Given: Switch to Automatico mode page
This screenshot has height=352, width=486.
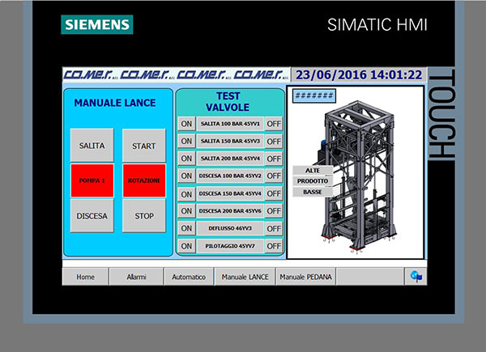Looking at the screenshot, I should (x=189, y=277).
